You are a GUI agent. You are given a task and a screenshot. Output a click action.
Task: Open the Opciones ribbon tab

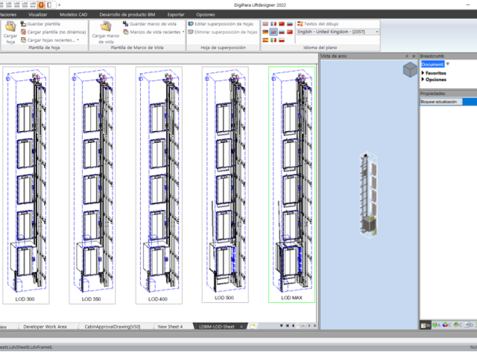[x=206, y=15]
